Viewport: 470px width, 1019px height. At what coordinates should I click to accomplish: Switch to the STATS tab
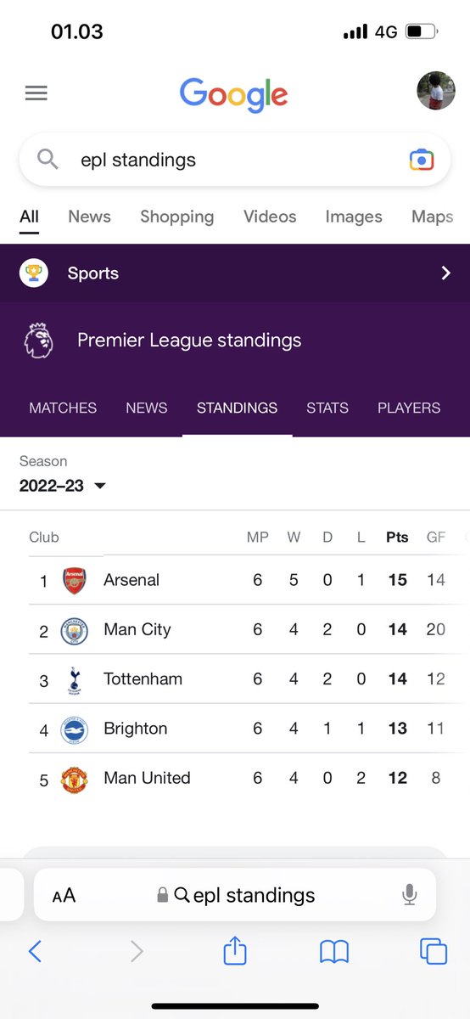click(x=327, y=408)
